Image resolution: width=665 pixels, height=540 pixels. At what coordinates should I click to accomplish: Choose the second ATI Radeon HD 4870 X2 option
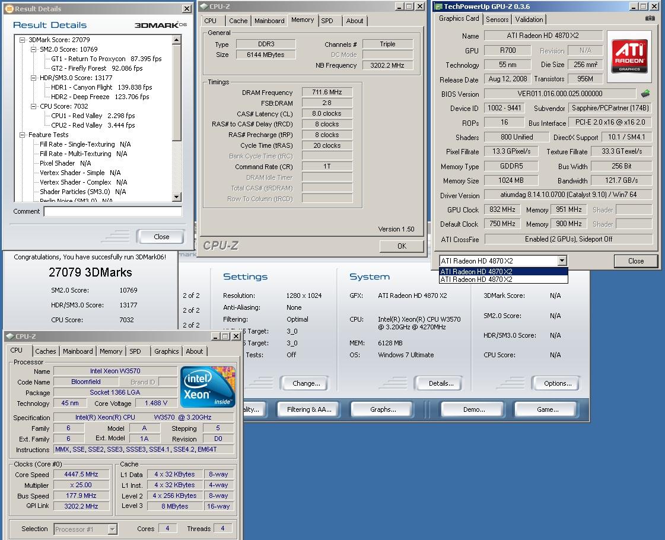pos(504,279)
